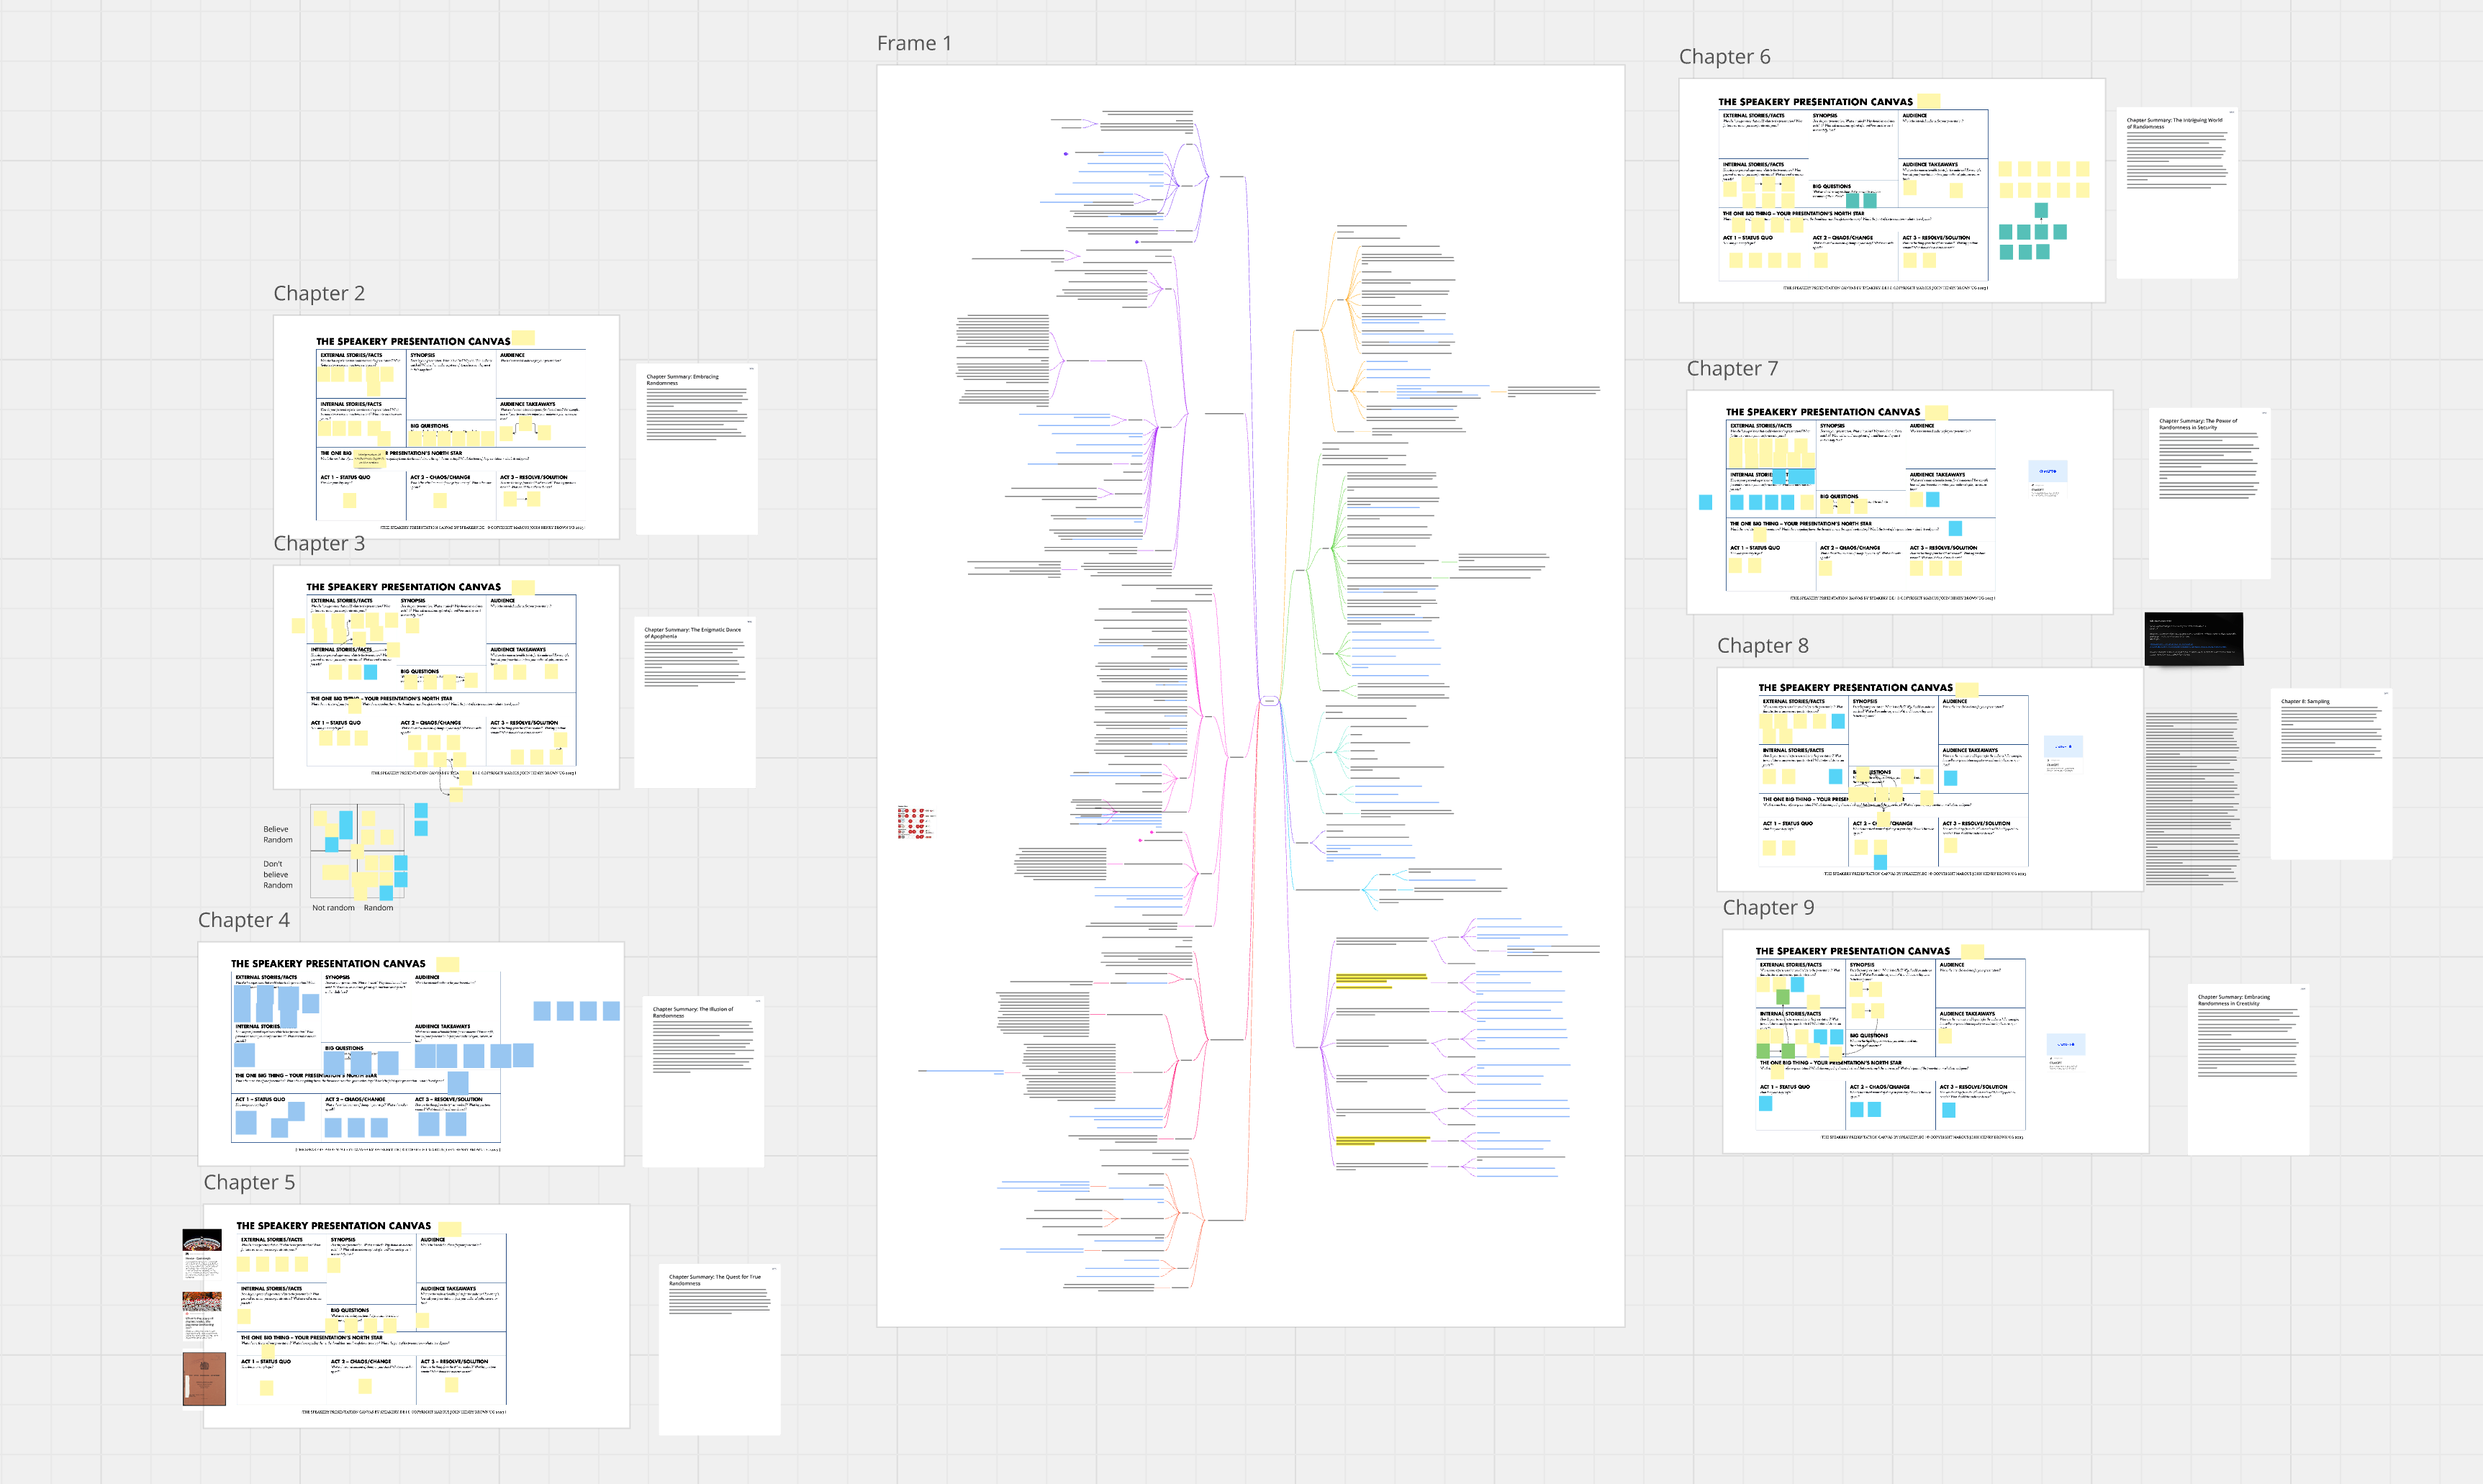Select the Frame 1 title label
The image size is (2483, 1484).
tap(914, 43)
